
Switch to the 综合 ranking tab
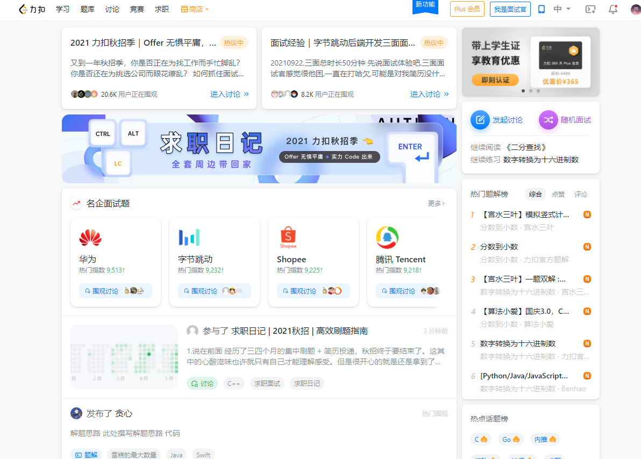535,194
